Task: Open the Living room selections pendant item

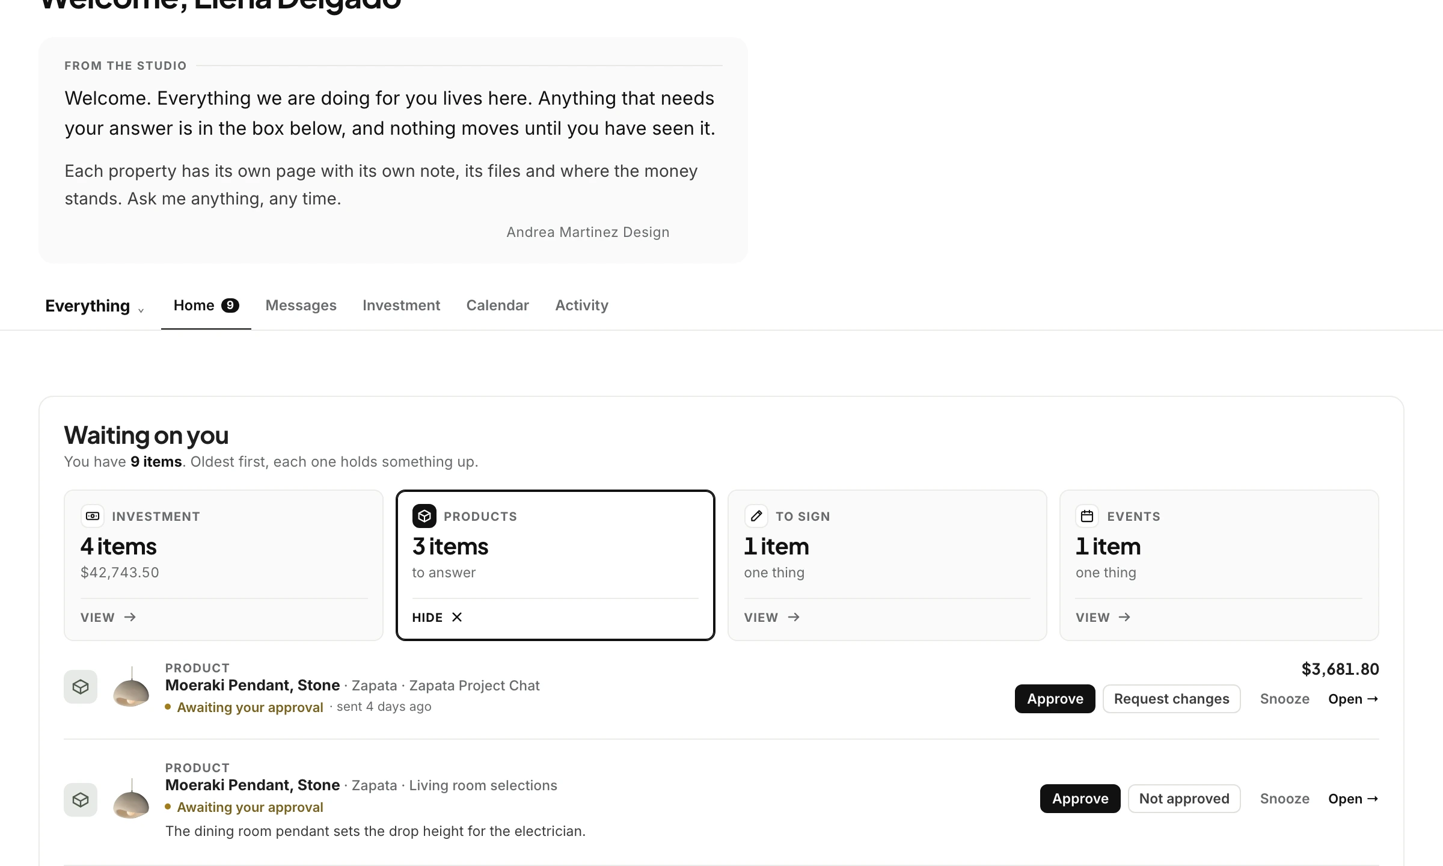Action: point(1353,799)
